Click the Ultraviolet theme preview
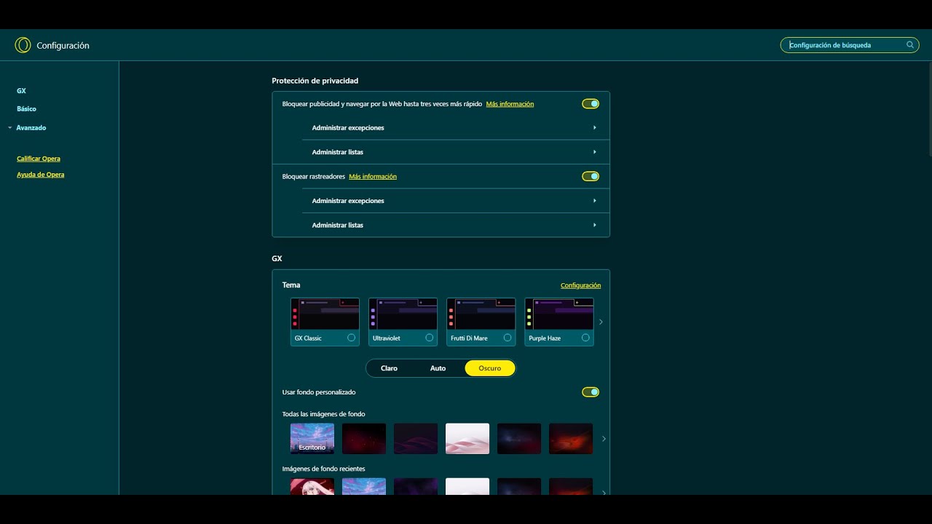932x524 pixels. click(x=403, y=314)
